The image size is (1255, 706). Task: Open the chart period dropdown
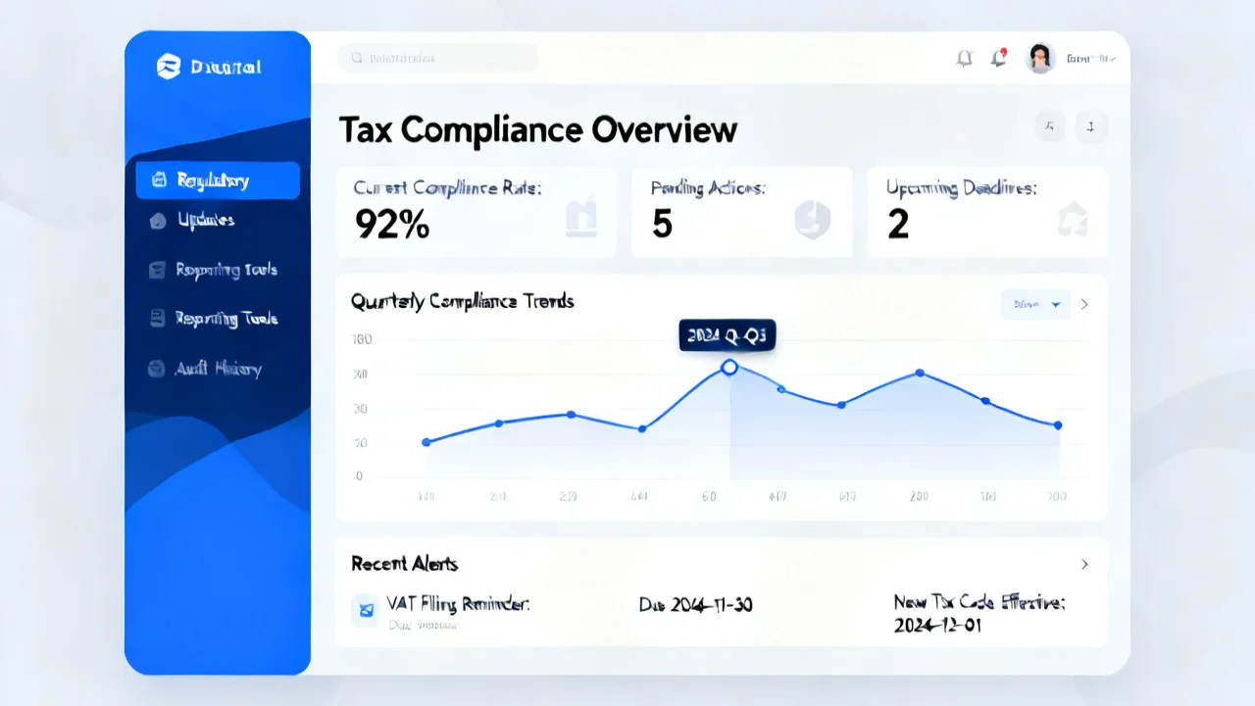1034,305
